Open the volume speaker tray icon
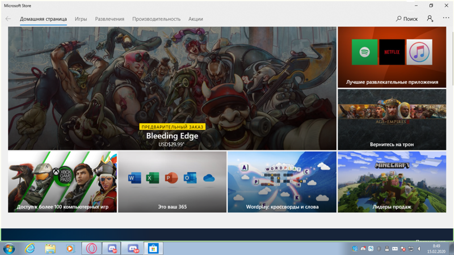The width and height of the screenshot is (454, 255). (x=419, y=249)
